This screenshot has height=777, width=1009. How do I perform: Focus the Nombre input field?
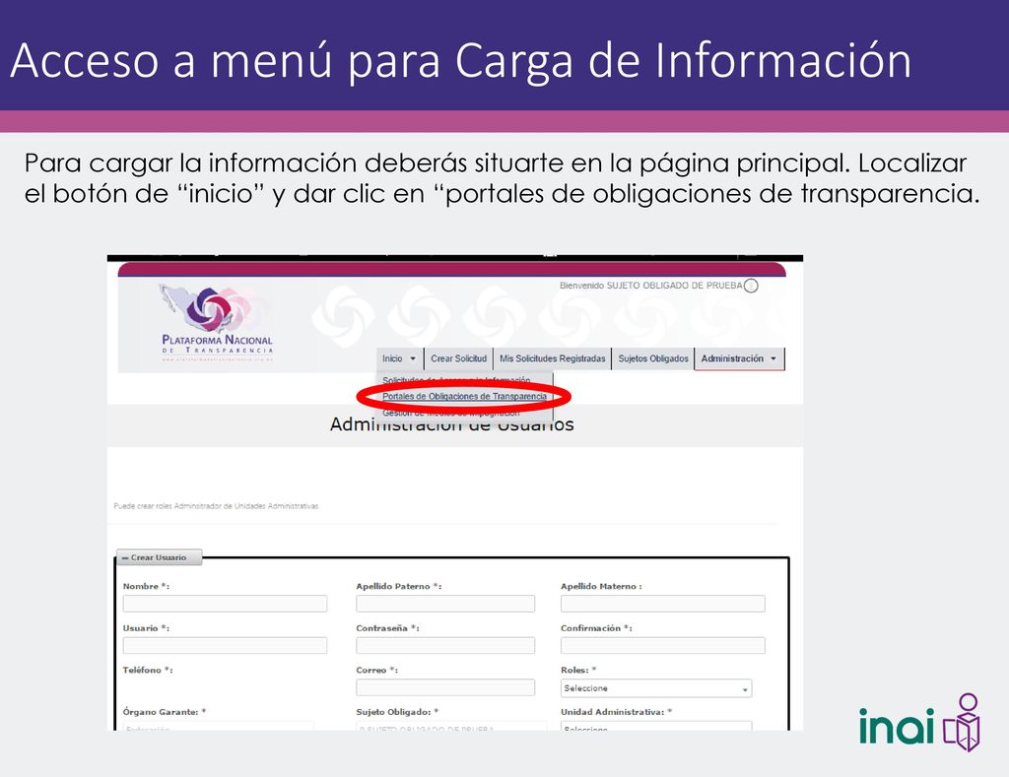click(x=225, y=604)
